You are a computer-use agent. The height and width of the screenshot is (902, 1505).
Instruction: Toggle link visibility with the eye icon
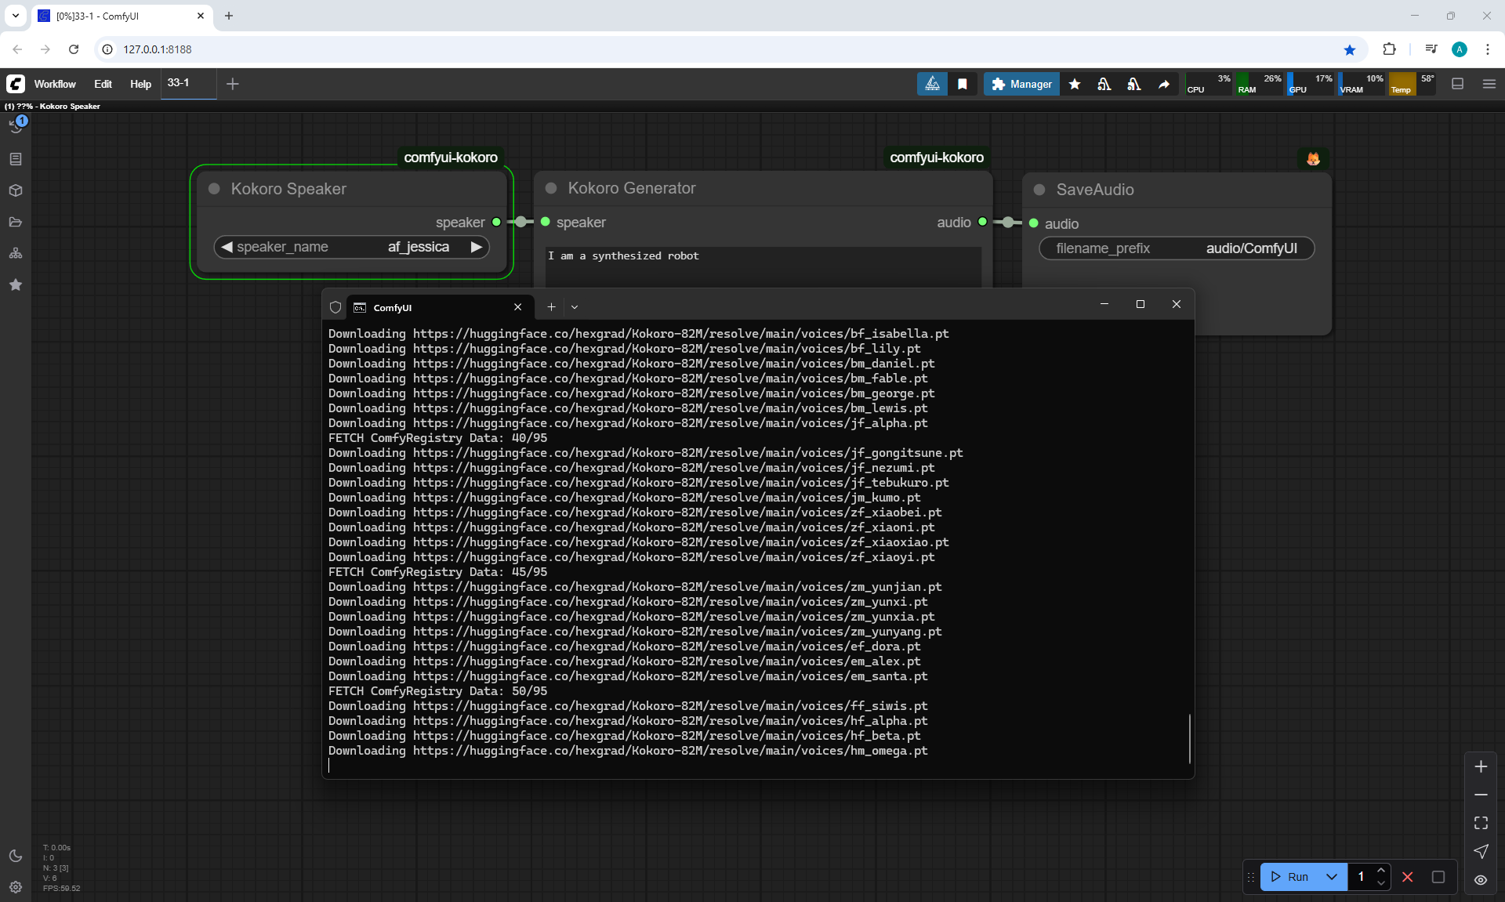(1481, 880)
